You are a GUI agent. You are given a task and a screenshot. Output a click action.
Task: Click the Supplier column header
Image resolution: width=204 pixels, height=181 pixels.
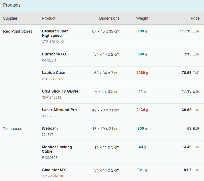click(10, 18)
